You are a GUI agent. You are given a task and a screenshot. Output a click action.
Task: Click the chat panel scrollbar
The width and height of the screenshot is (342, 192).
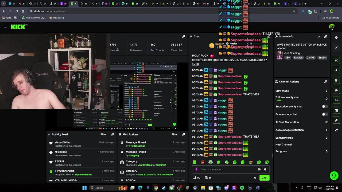coord(273,155)
